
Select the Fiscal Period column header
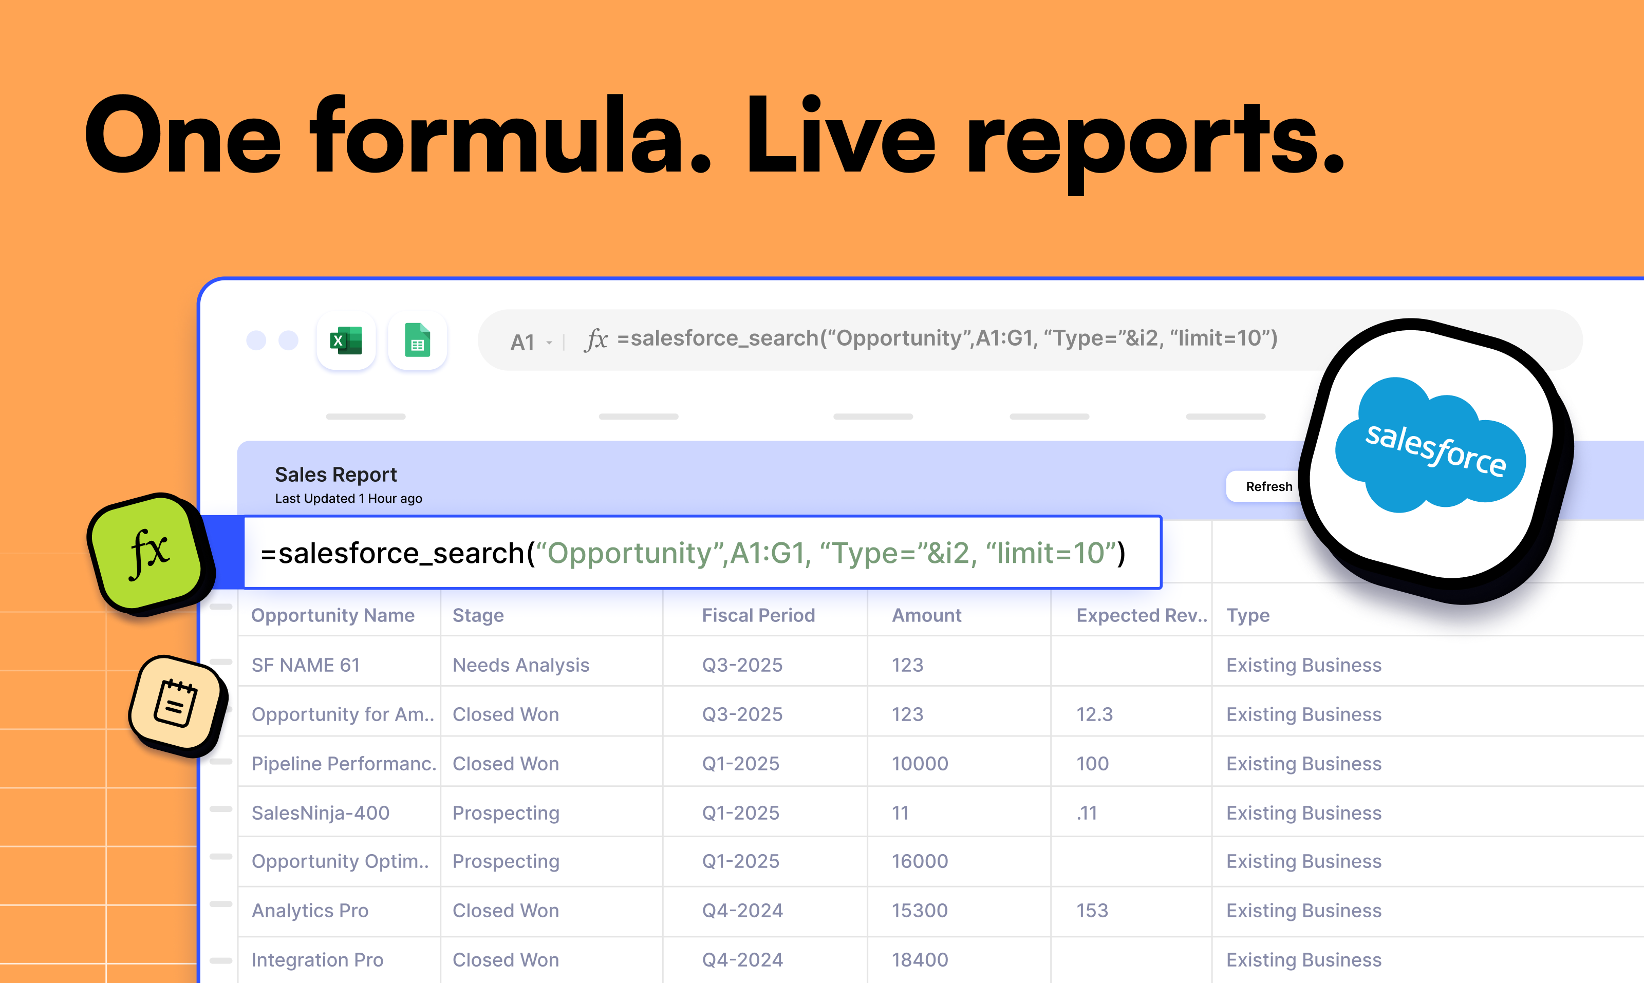point(758,615)
